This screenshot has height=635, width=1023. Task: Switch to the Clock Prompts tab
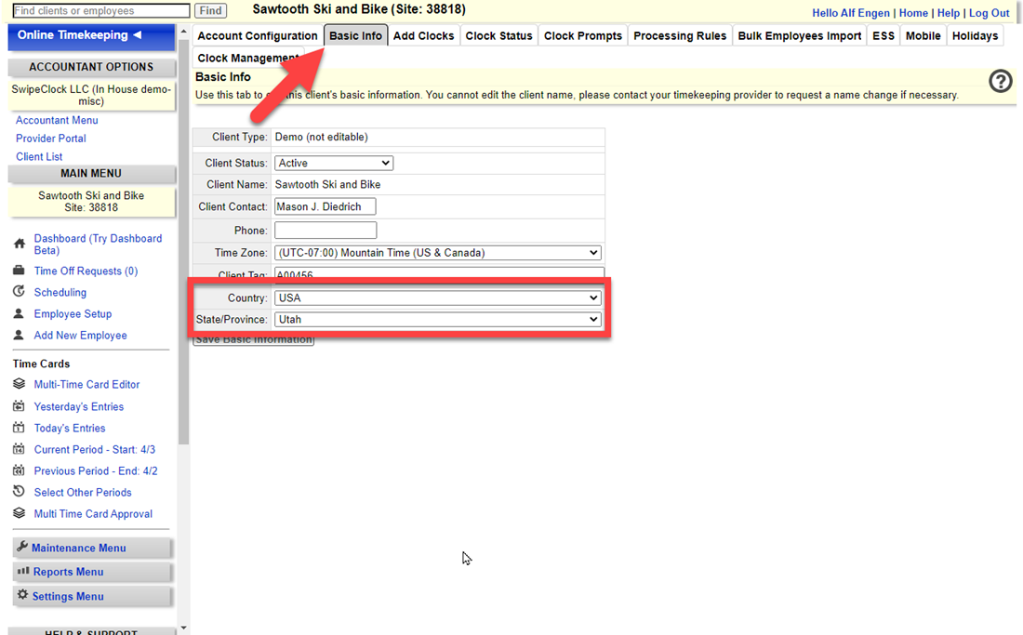(582, 35)
